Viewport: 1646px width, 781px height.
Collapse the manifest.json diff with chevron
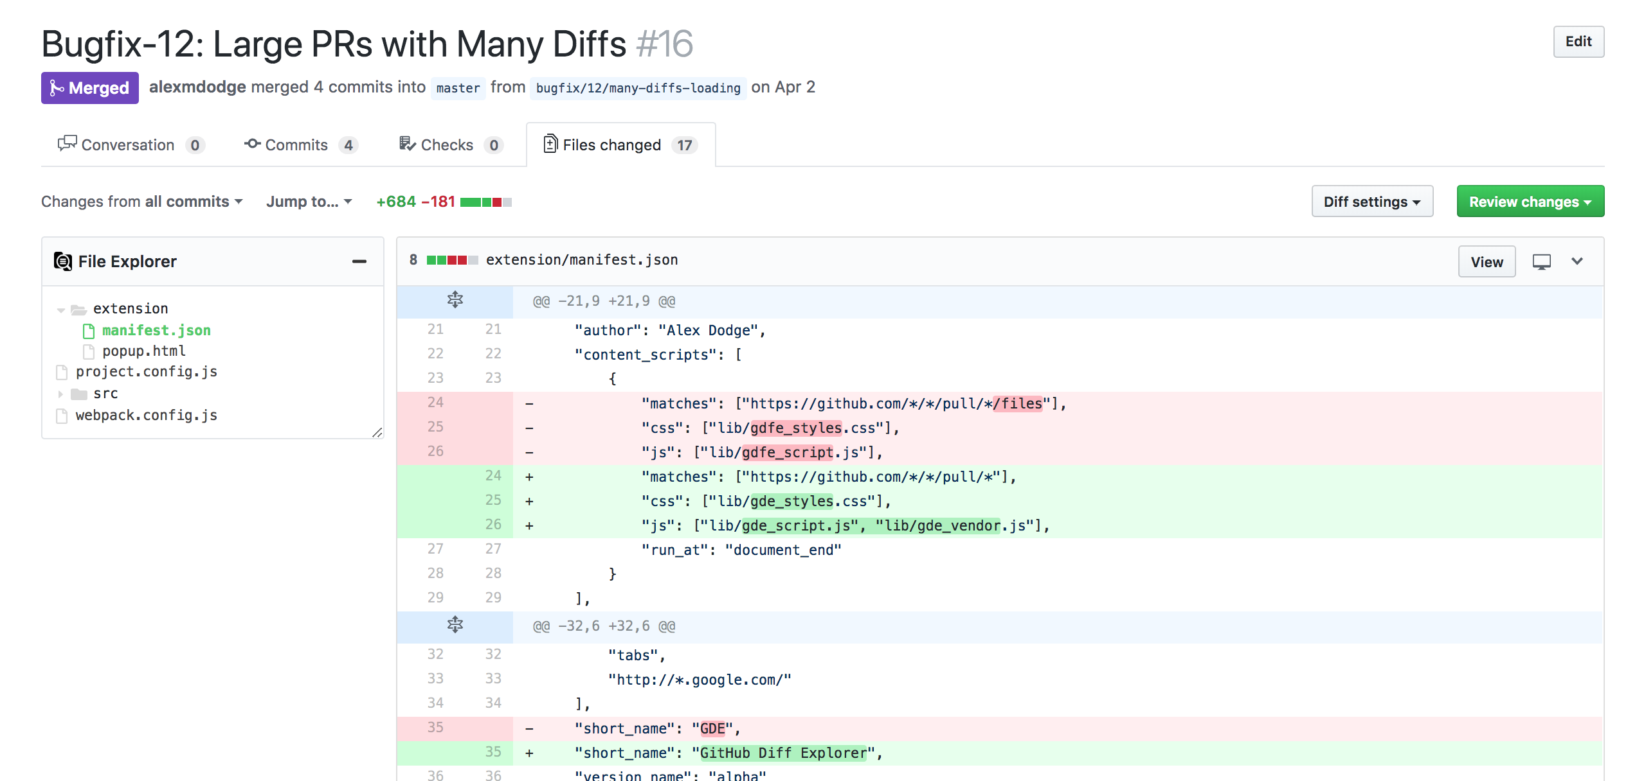[x=1577, y=261]
